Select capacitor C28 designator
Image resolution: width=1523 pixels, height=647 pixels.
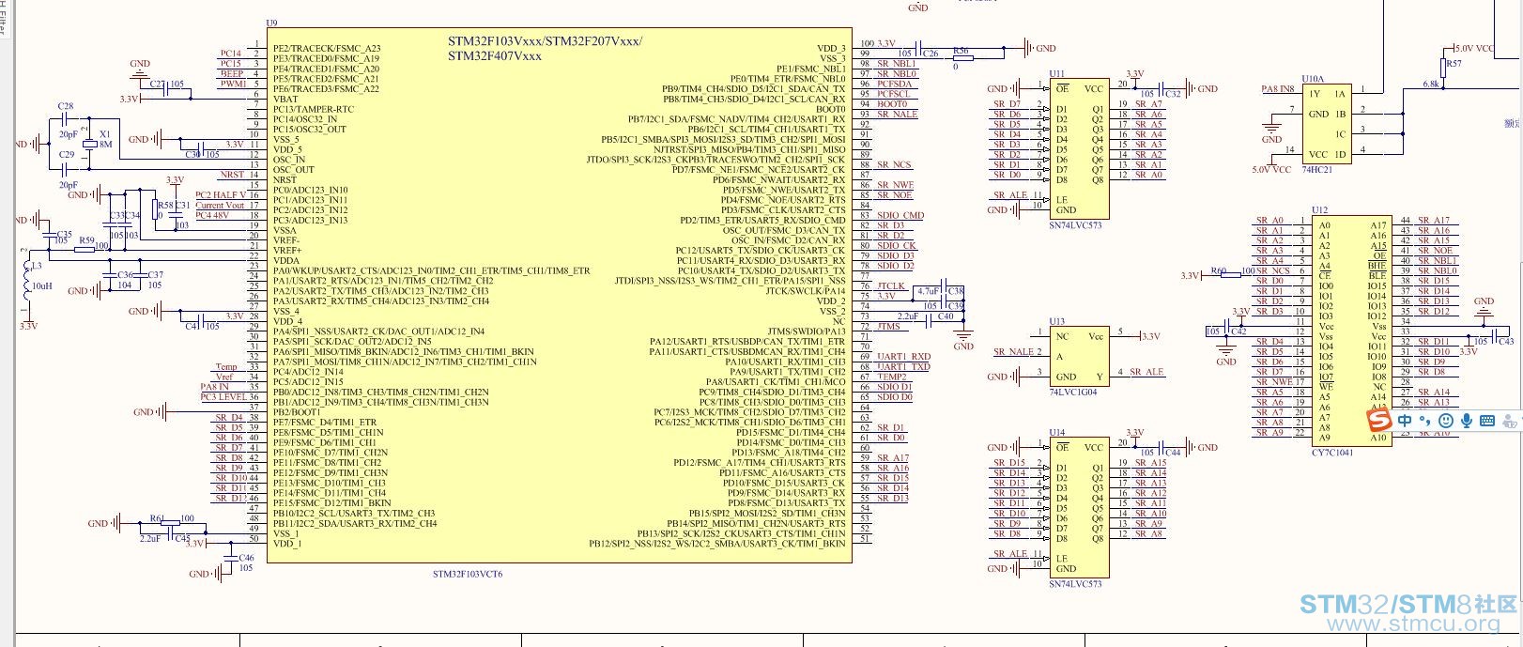[66, 107]
